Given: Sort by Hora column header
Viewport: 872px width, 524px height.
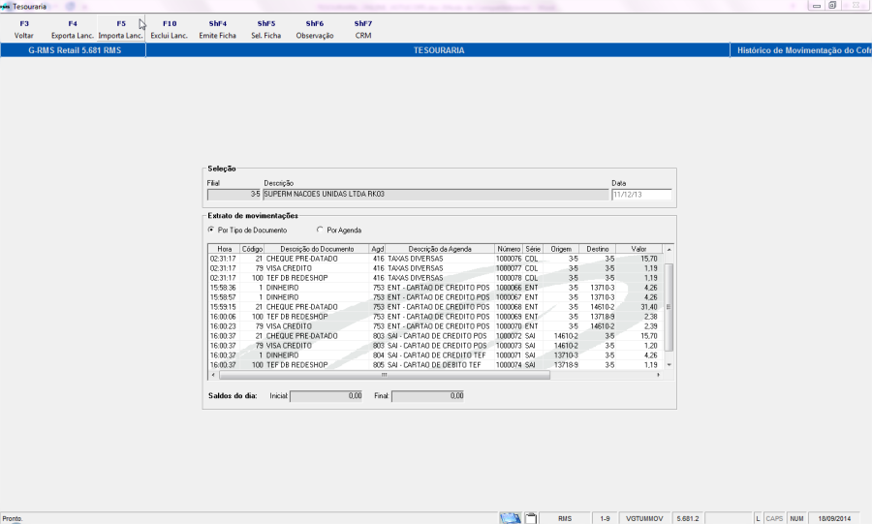Looking at the screenshot, I should click(224, 249).
